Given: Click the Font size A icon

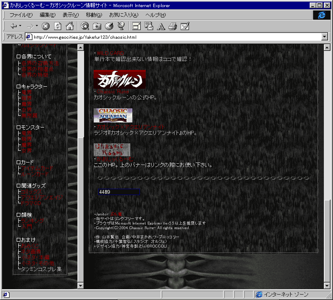Looking at the screenshot, I should click(x=161, y=26).
